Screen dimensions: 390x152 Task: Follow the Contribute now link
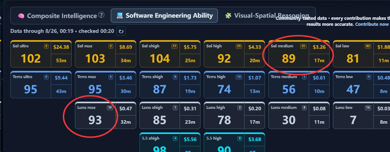tap(372, 24)
